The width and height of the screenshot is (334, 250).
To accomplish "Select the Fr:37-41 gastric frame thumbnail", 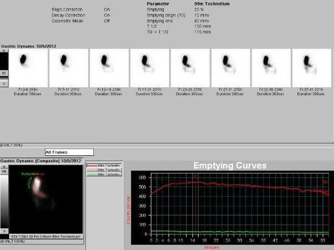I will tap(312, 68).
